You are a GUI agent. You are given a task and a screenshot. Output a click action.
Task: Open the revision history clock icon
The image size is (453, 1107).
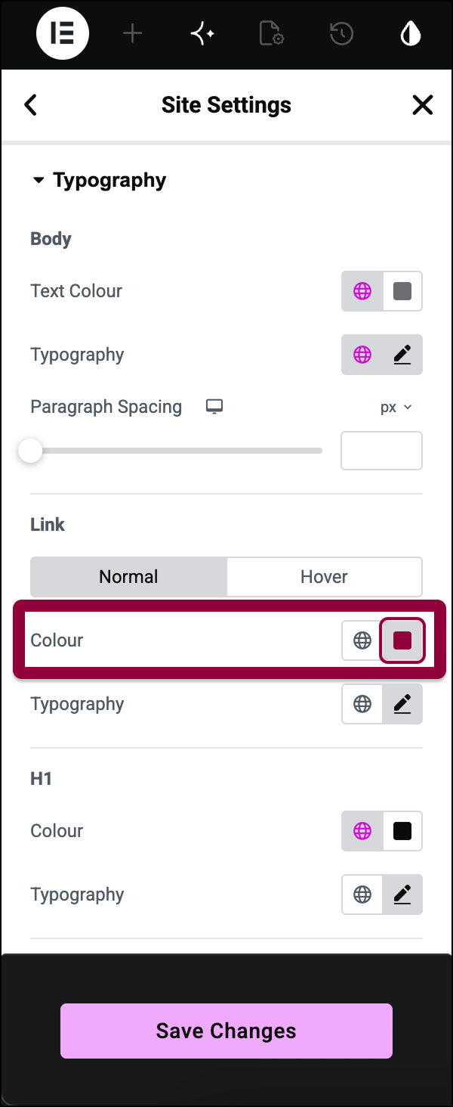(341, 34)
